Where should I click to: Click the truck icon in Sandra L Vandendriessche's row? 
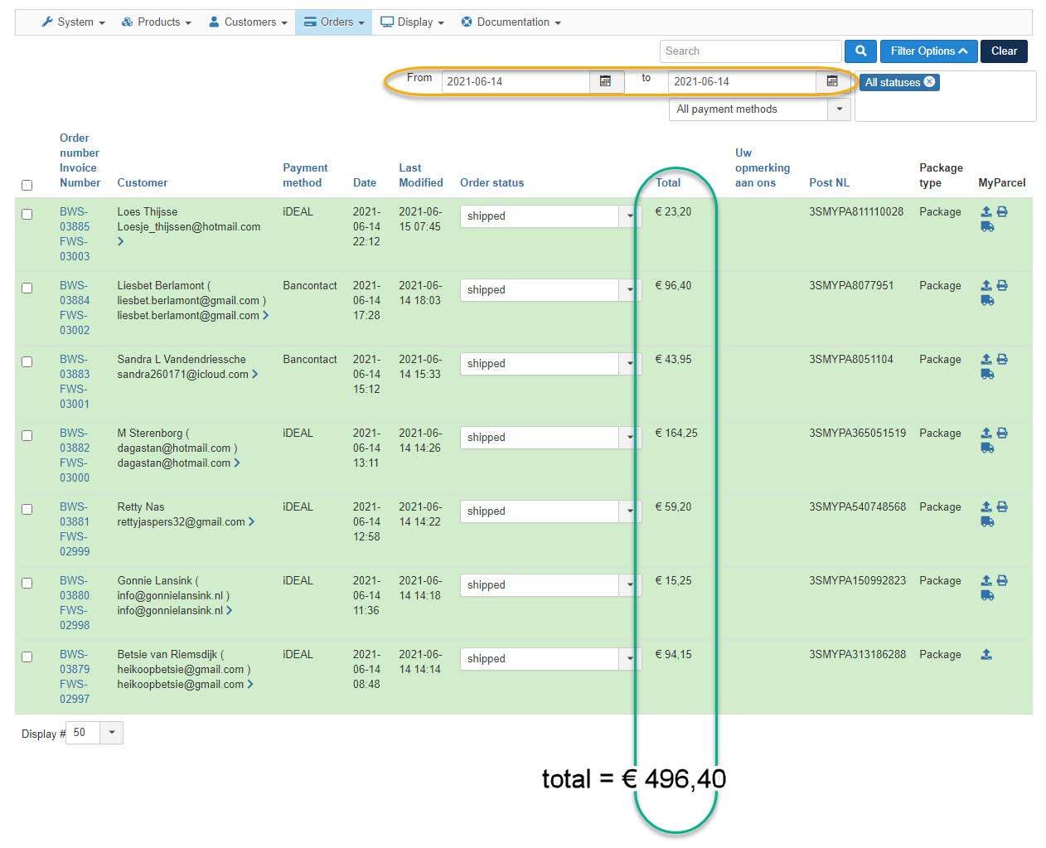pyautogui.click(x=987, y=374)
